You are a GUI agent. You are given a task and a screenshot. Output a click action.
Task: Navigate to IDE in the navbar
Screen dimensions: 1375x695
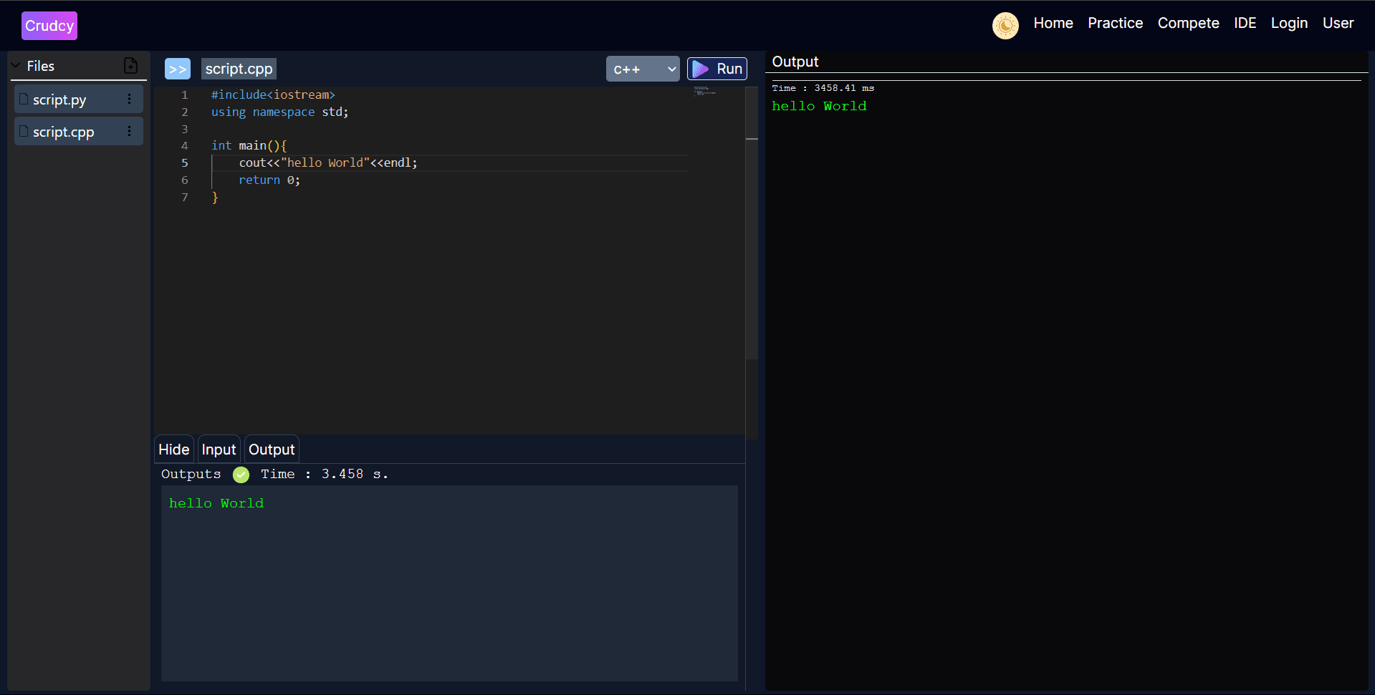[1245, 23]
